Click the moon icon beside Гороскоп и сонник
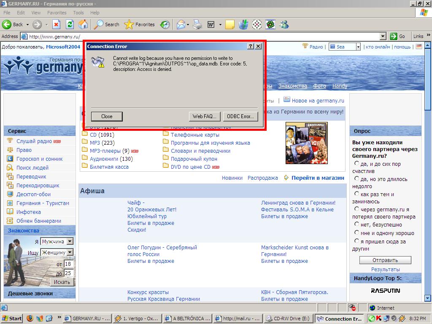 point(10,159)
